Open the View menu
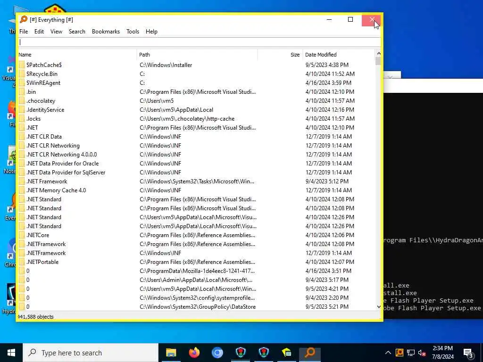This screenshot has height=362, width=483. [x=57, y=32]
